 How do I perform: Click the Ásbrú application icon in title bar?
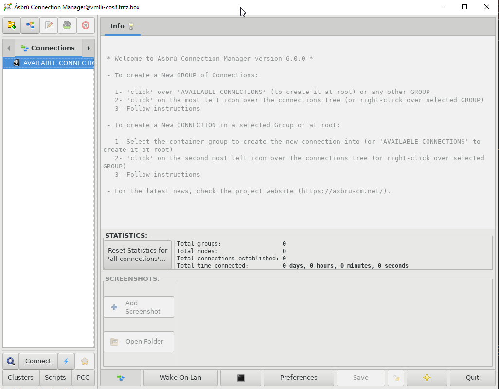click(x=7, y=7)
